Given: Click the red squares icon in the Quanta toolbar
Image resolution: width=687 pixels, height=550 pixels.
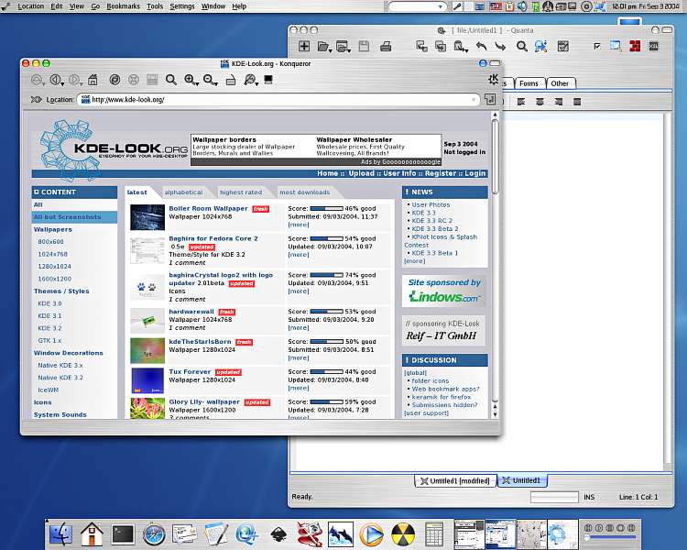Looking at the screenshot, I should pos(635,46).
